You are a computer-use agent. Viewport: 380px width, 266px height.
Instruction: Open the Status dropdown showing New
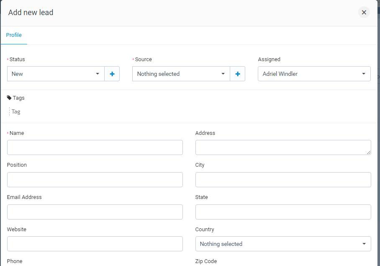(x=56, y=74)
